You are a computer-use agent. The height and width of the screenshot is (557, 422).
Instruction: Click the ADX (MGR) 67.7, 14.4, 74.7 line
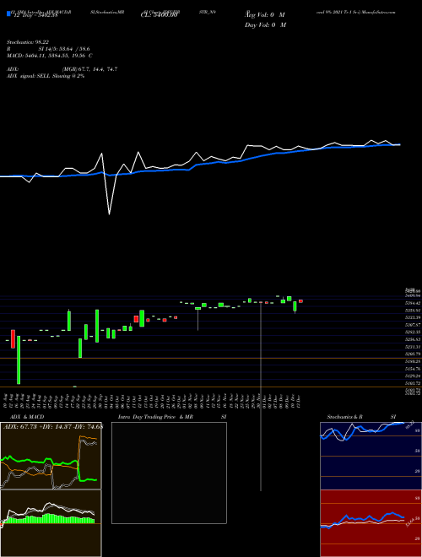(x=62, y=69)
